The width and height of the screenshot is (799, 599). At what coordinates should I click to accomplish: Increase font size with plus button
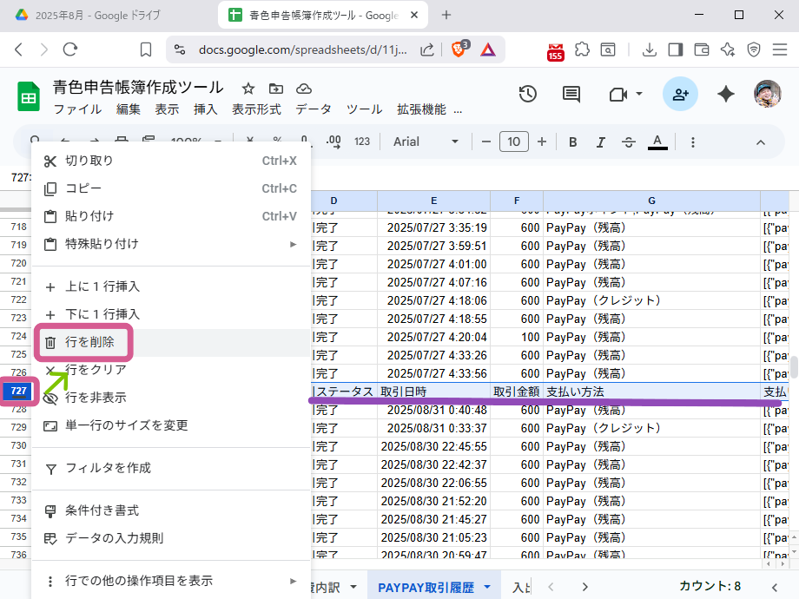(x=542, y=142)
